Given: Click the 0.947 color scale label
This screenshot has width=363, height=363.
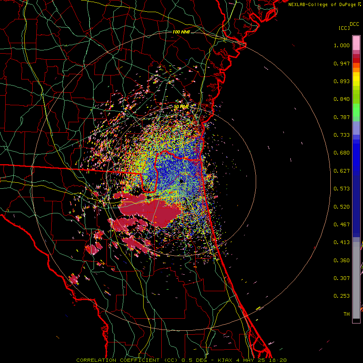Looking at the screenshot, I should click(342, 63).
